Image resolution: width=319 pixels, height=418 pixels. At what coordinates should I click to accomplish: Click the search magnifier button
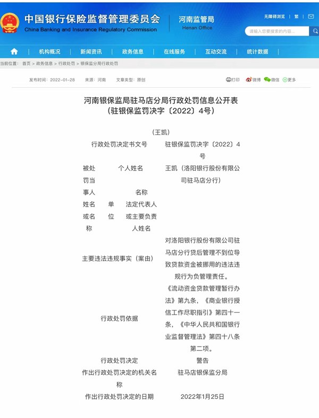pos(314,31)
